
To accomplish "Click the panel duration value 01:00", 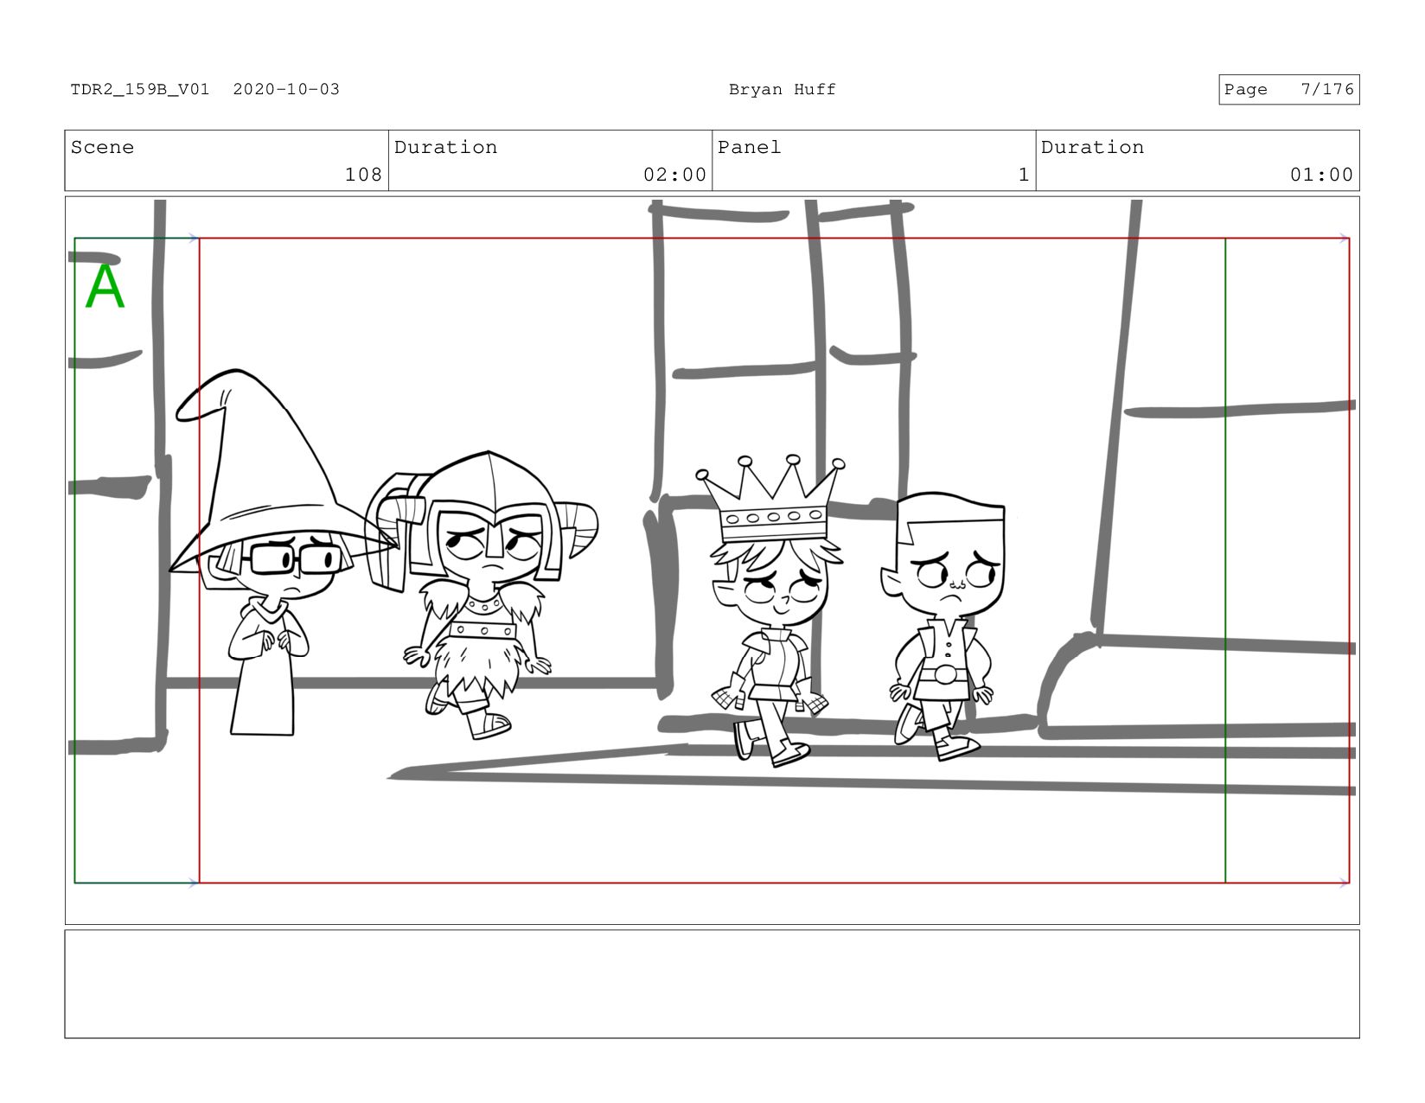I will [x=1321, y=175].
